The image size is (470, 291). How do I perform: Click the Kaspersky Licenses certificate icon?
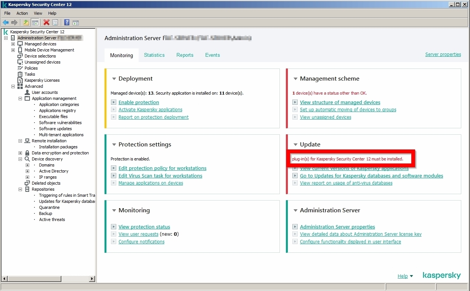coord(20,80)
